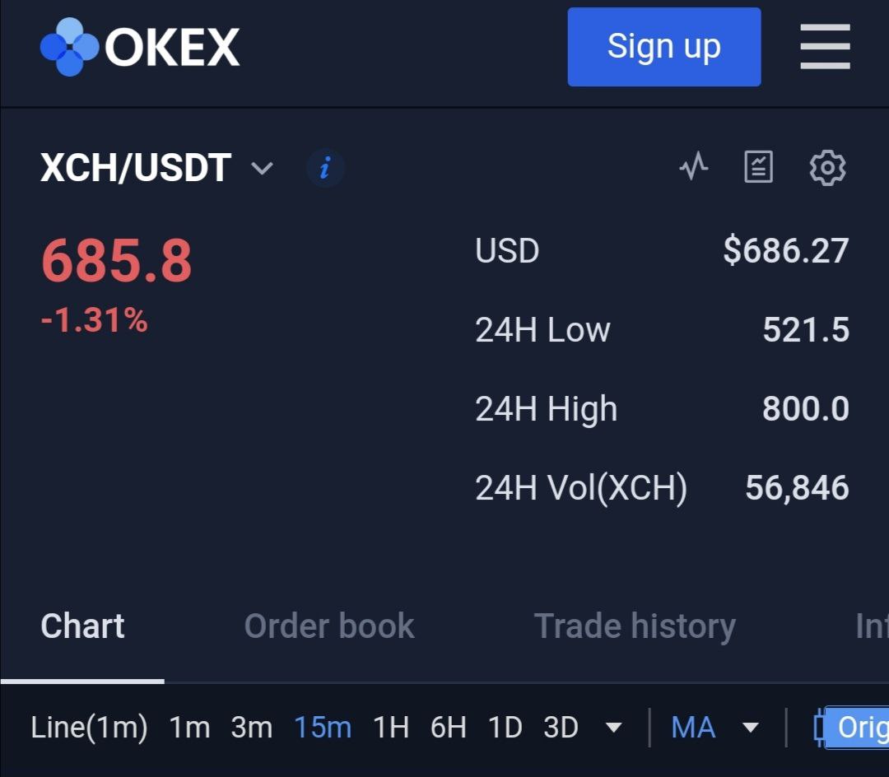Click the 685.8 last price
The image size is (889, 777).
pos(117,260)
